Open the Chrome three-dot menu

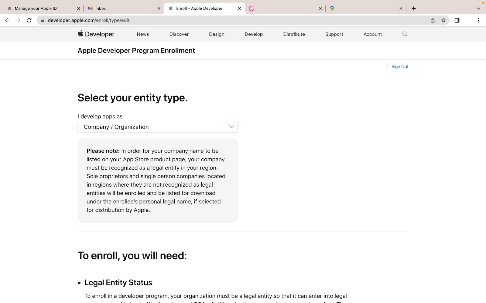pyautogui.click(x=478, y=20)
